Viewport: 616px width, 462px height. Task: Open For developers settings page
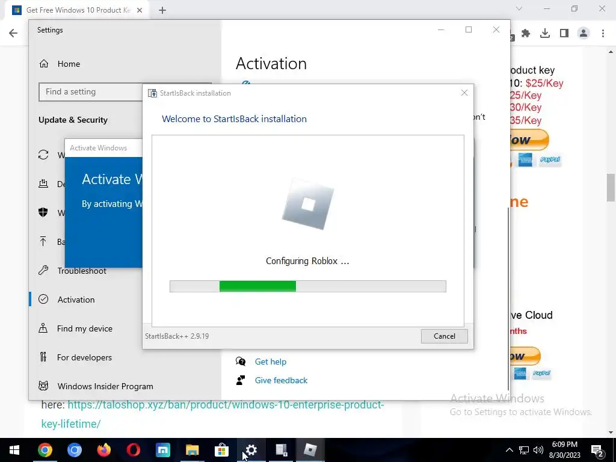84,357
